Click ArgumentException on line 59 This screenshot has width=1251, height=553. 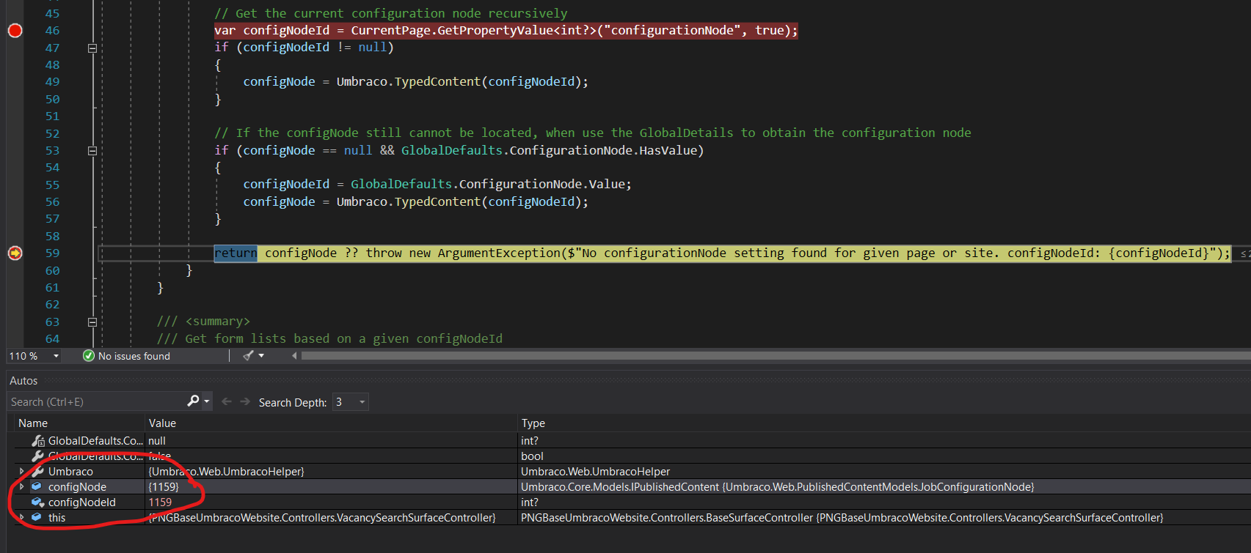499,253
